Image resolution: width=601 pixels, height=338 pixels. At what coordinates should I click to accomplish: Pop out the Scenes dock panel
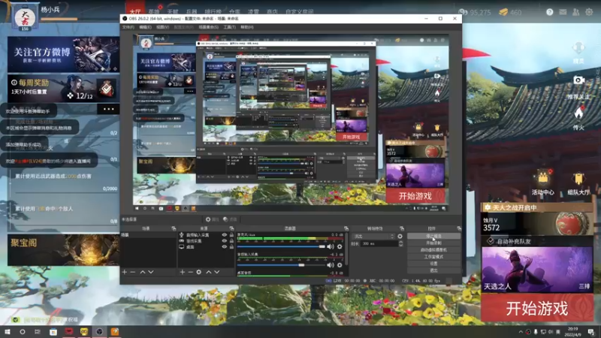tap(174, 228)
